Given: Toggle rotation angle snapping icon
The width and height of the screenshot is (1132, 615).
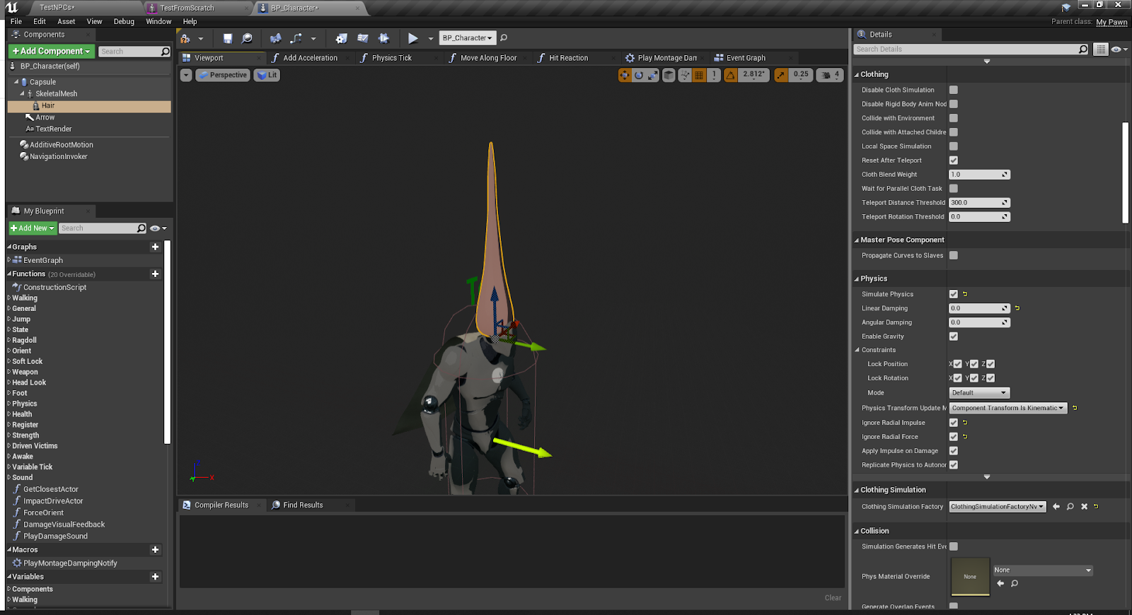Looking at the screenshot, I should pyautogui.click(x=730, y=75).
